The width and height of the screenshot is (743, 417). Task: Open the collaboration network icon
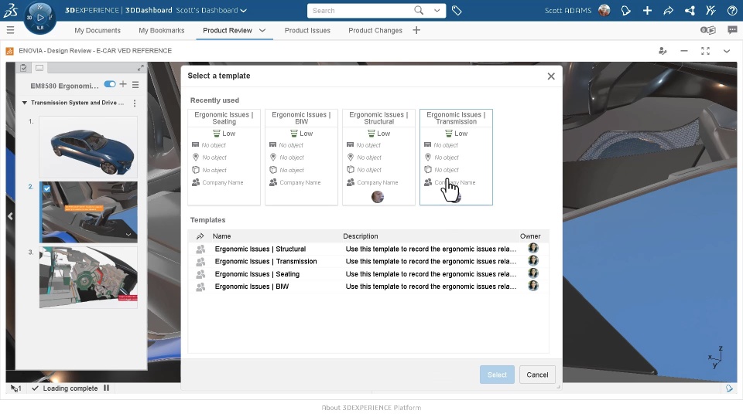pos(690,10)
